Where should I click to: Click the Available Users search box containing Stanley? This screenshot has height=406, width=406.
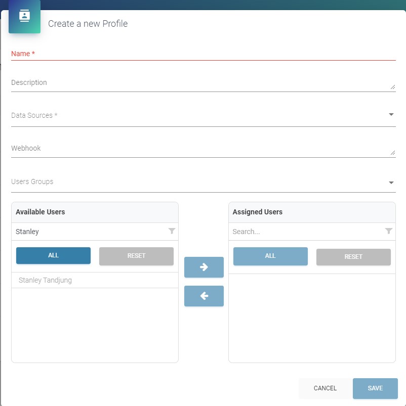(89, 232)
